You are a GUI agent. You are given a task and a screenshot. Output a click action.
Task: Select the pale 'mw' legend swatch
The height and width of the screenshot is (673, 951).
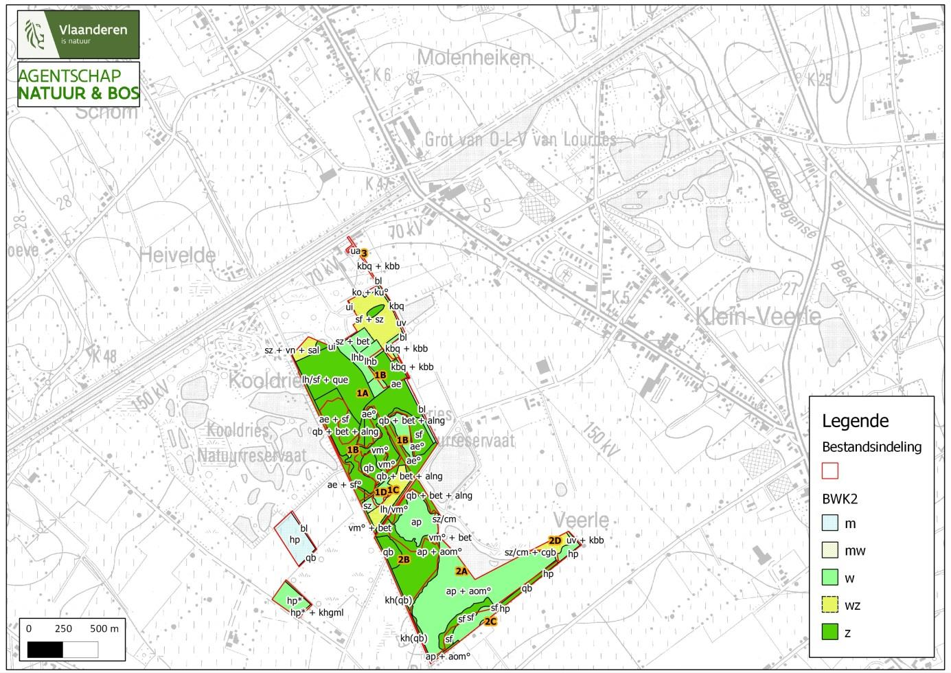pyautogui.click(x=830, y=551)
